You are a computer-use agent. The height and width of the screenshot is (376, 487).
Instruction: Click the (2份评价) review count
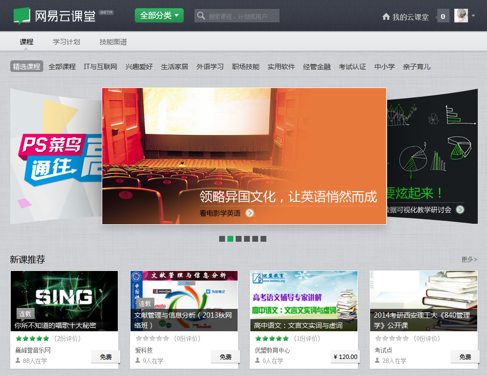67,339
